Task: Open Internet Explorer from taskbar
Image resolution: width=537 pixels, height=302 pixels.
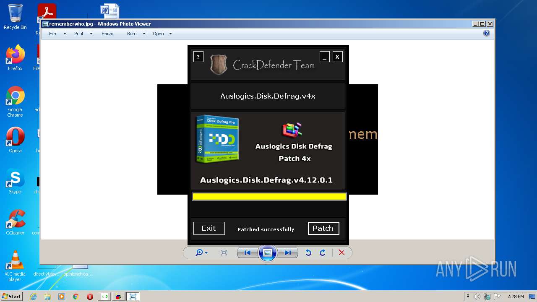Action: (33, 297)
